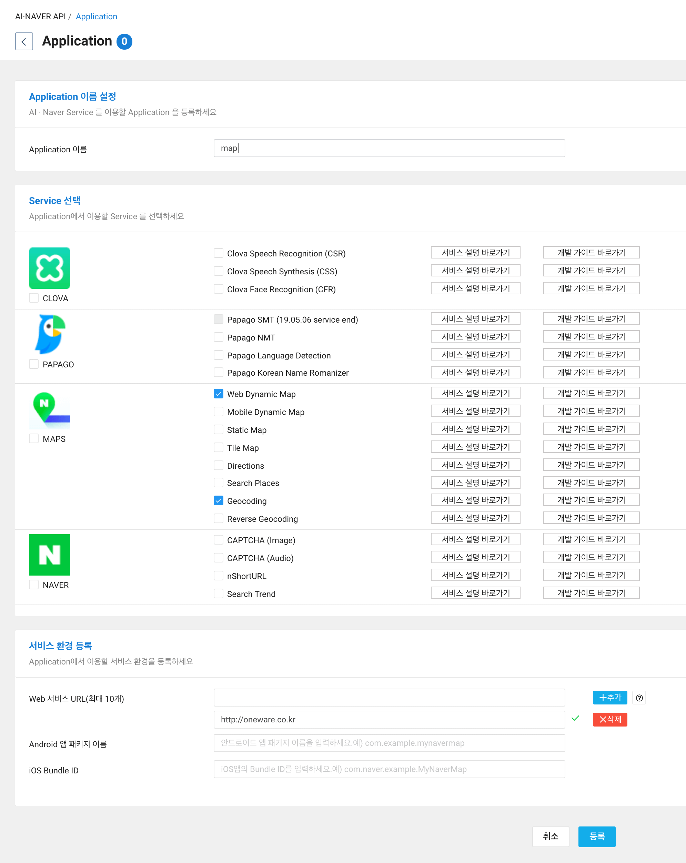
Task: Open developer guide for Search Places
Action: pos(591,482)
